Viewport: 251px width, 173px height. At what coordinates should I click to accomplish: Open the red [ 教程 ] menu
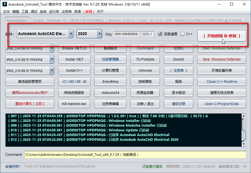click(x=89, y=11)
